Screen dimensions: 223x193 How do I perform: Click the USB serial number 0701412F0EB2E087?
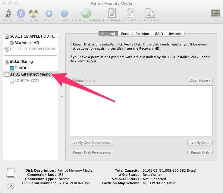[x=74, y=183]
